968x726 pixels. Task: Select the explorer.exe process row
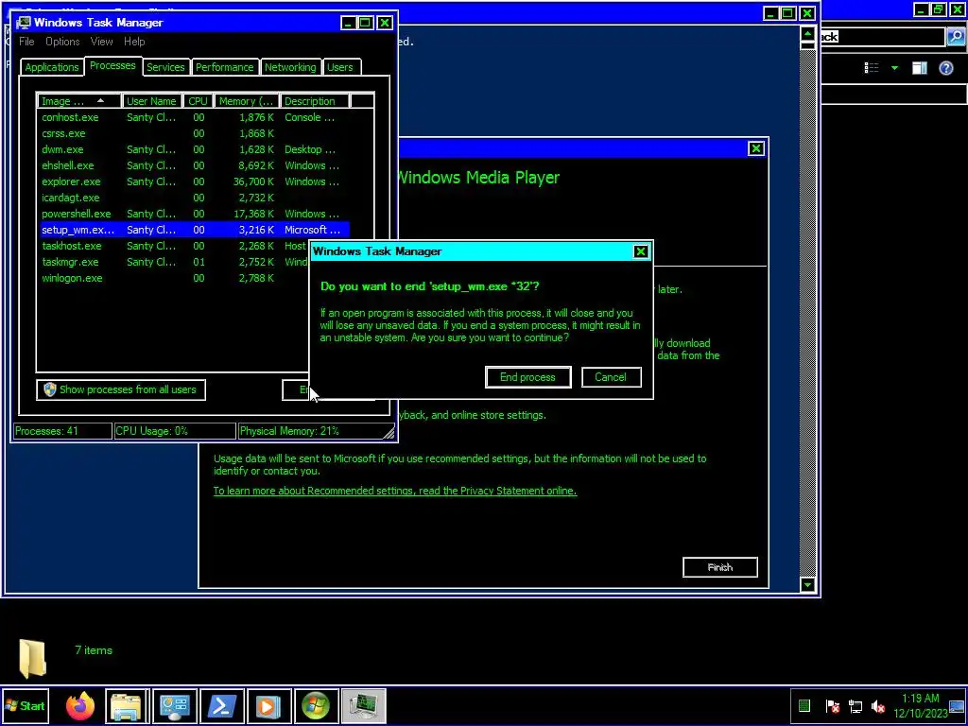(195, 181)
